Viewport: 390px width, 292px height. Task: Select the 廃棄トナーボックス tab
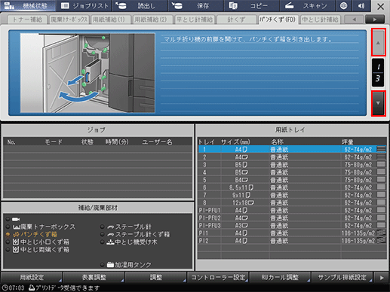[69, 20]
